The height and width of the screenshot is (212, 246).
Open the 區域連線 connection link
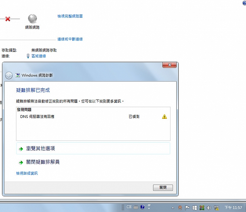[39, 56]
